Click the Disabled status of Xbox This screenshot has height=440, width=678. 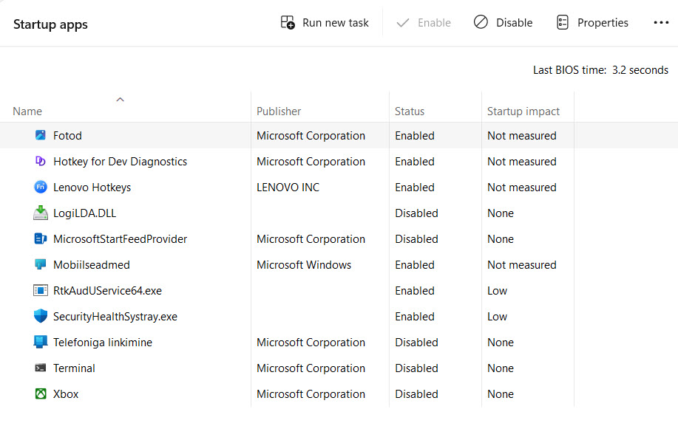coord(416,394)
